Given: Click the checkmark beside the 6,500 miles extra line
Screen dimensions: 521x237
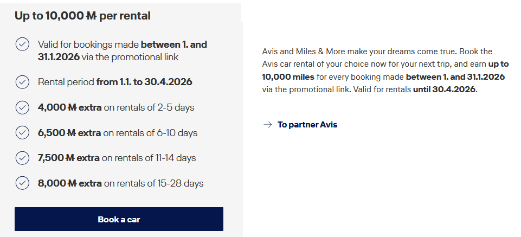Looking at the screenshot, I should pos(22,132).
